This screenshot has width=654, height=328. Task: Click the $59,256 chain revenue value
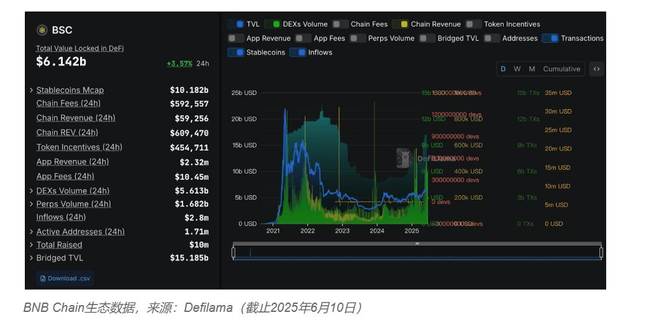point(191,118)
